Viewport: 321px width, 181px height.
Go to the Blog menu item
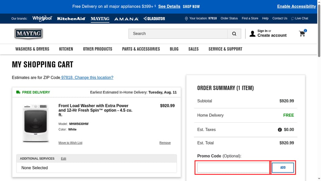[174, 49]
